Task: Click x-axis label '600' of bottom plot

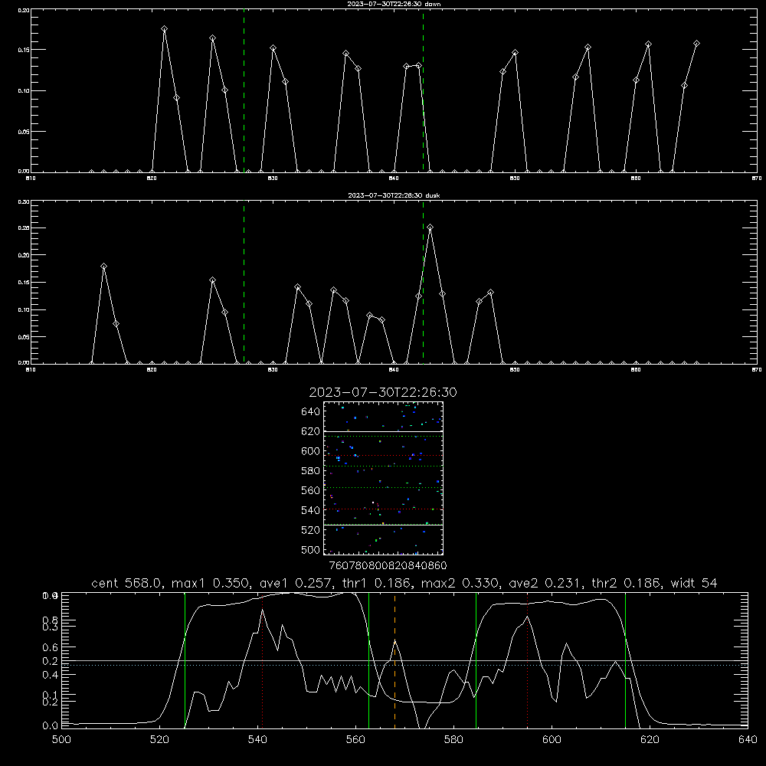Action: (552, 739)
